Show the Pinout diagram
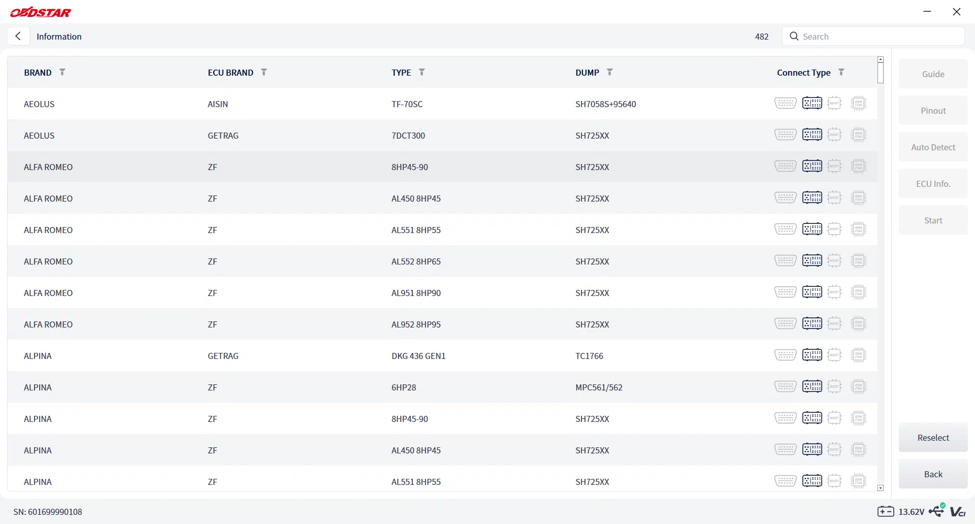975x524 pixels. pyautogui.click(x=933, y=111)
